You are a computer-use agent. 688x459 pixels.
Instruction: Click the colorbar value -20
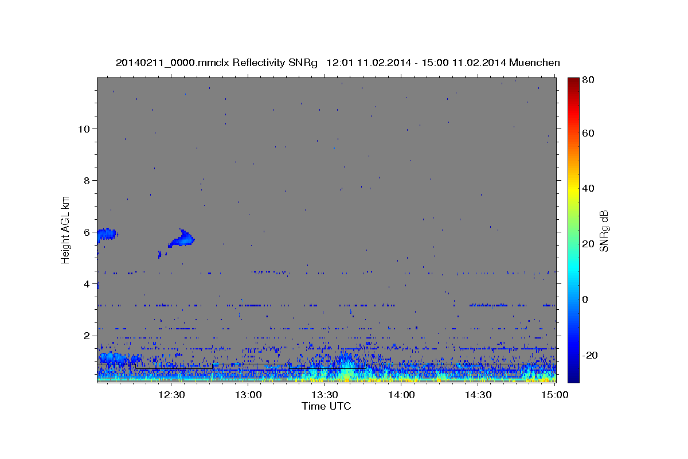click(589, 356)
